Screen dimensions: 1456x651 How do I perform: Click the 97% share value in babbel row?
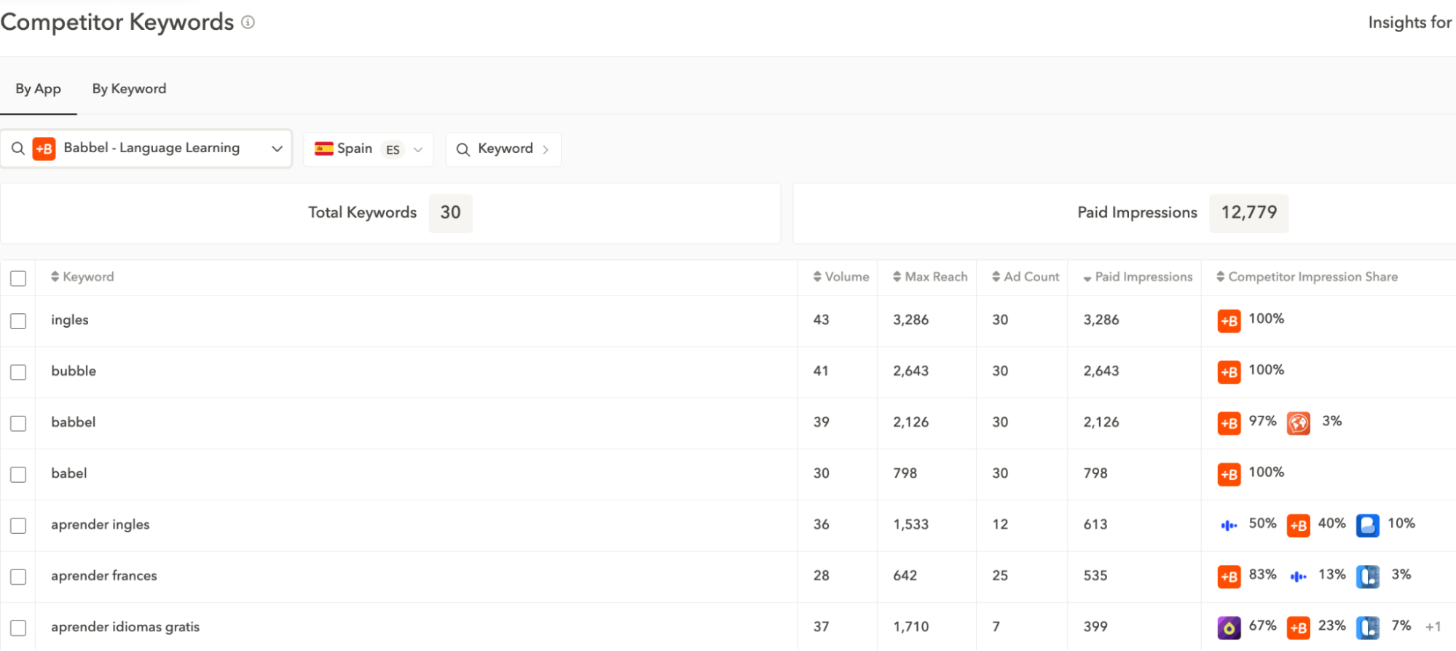click(x=1262, y=421)
